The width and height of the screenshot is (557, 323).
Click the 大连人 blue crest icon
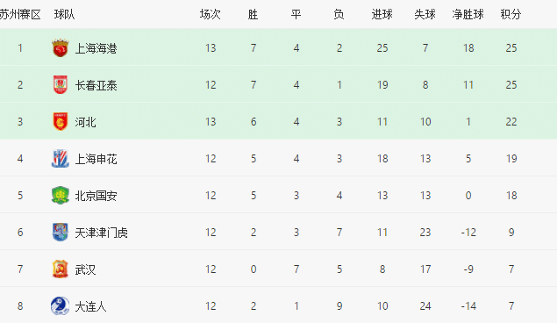(60, 306)
